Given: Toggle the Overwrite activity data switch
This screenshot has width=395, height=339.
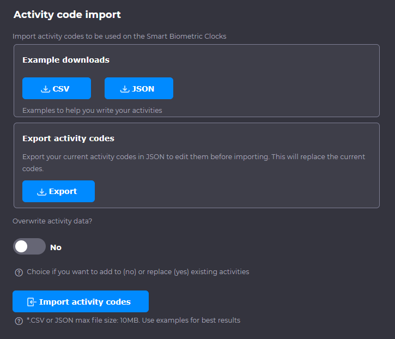Looking at the screenshot, I should [x=29, y=247].
